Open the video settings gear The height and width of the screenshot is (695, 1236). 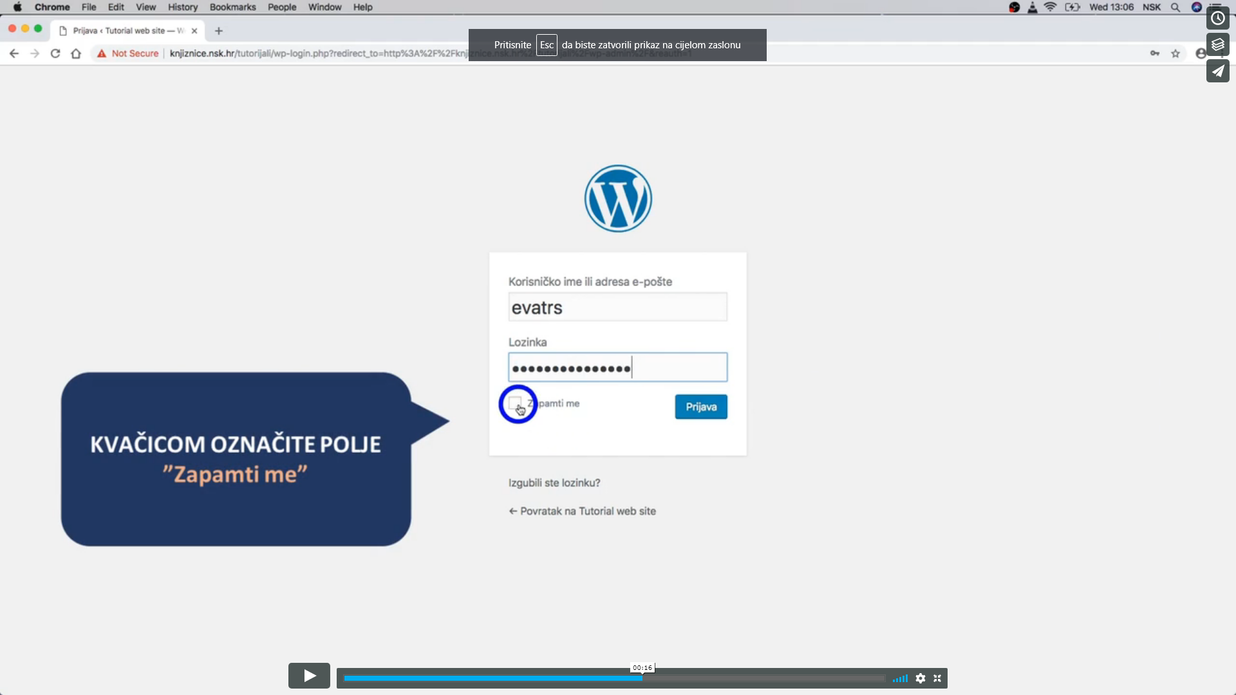point(921,678)
